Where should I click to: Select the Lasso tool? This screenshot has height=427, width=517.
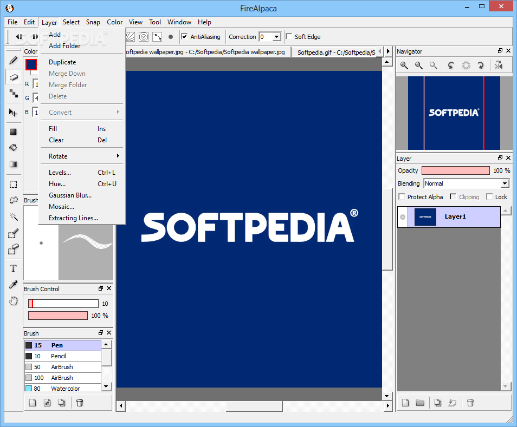(13, 200)
